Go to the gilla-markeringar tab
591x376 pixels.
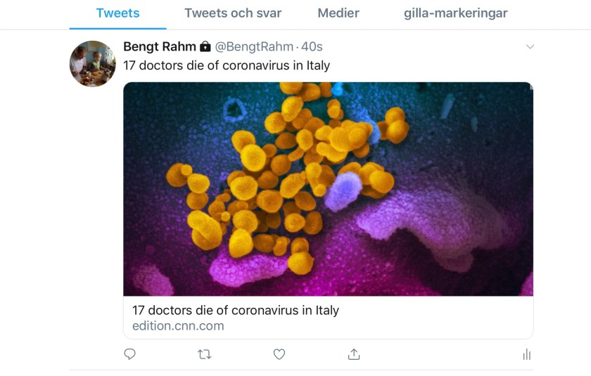click(455, 13)
